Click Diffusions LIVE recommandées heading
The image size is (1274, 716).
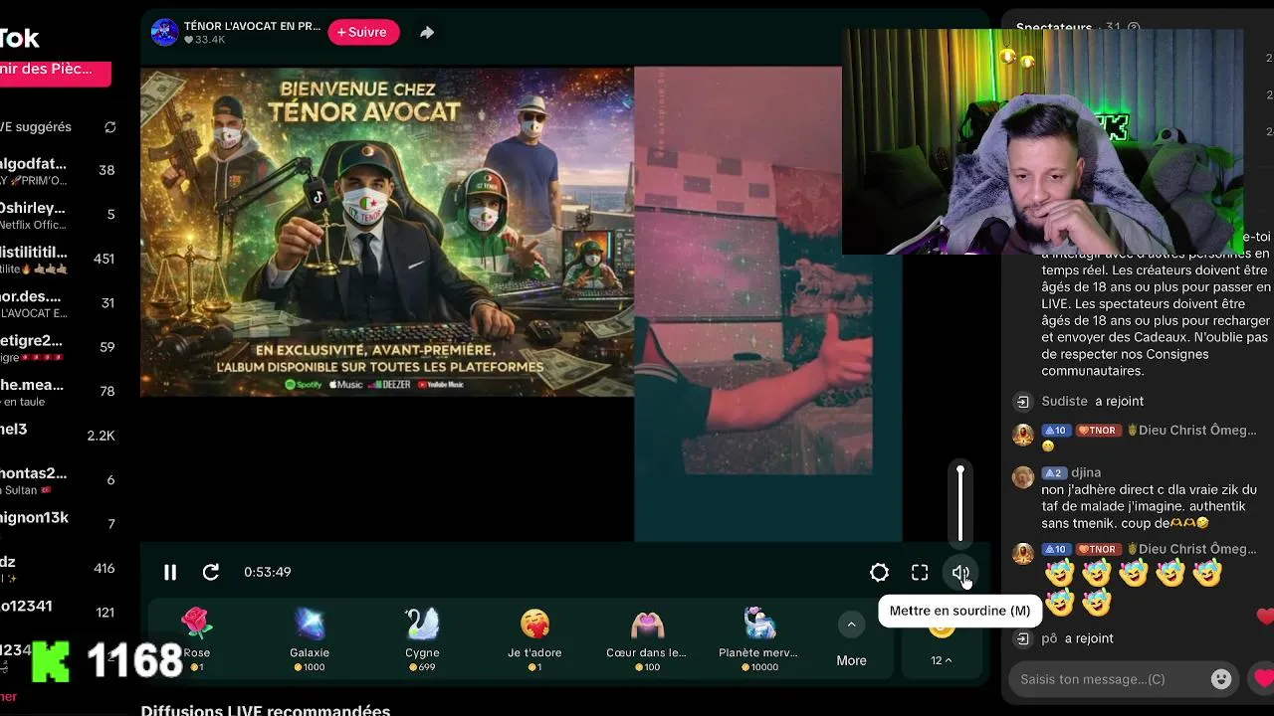(x=265, y=710)
